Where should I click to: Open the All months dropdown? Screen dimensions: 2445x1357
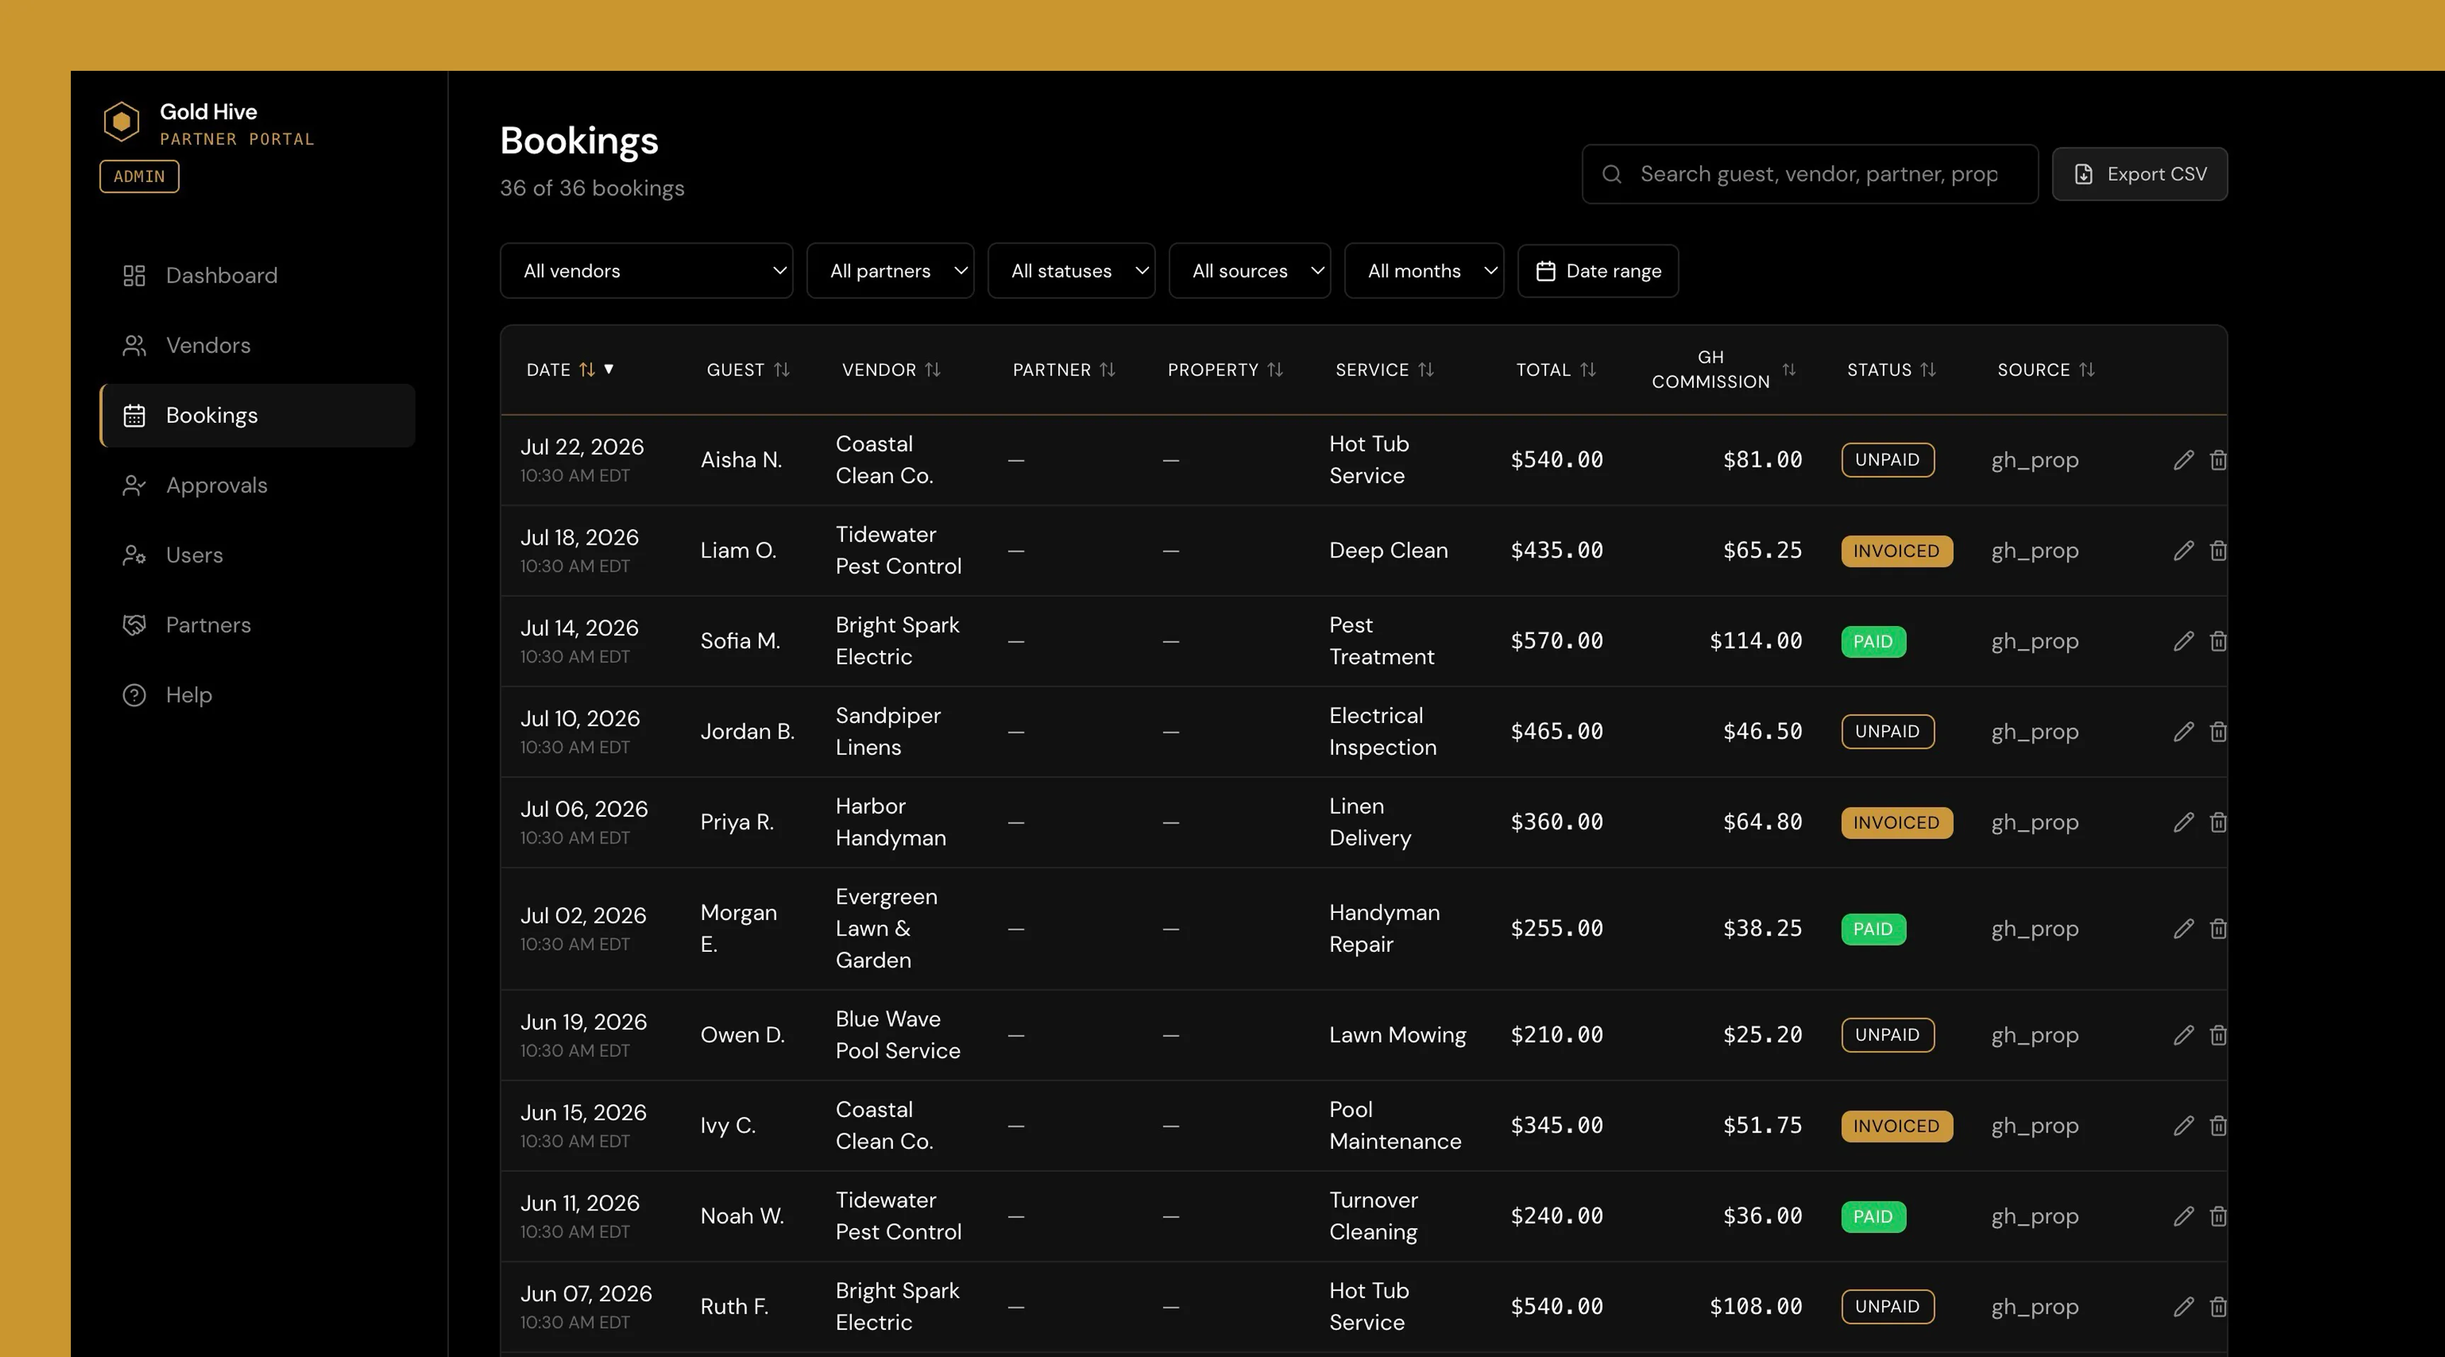point(1424,271)
